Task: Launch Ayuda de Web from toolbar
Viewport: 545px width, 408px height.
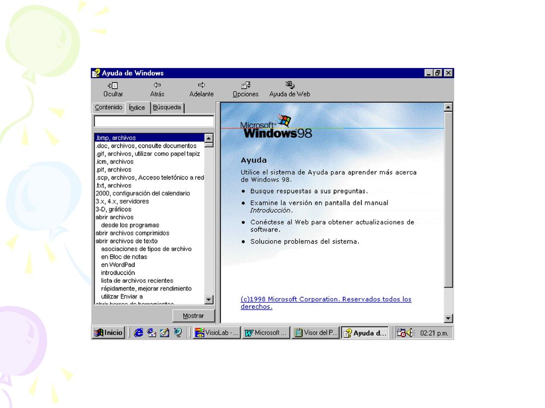Action: (290, 89)
